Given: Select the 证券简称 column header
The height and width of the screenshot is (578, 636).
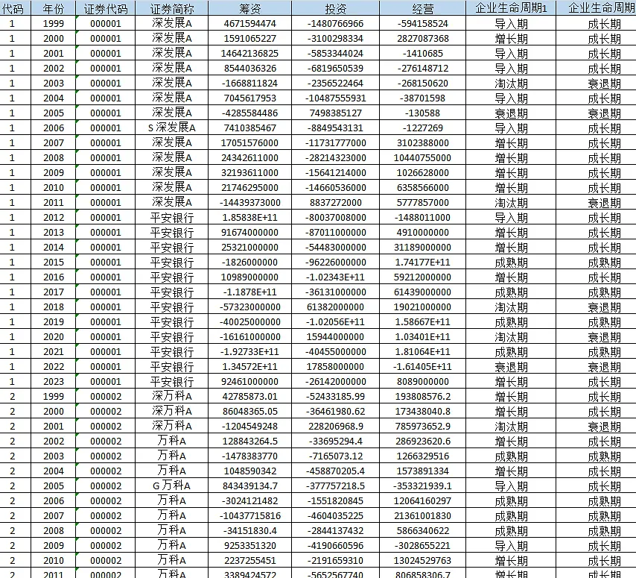Looking at the screenshot, I should (171, 8).
